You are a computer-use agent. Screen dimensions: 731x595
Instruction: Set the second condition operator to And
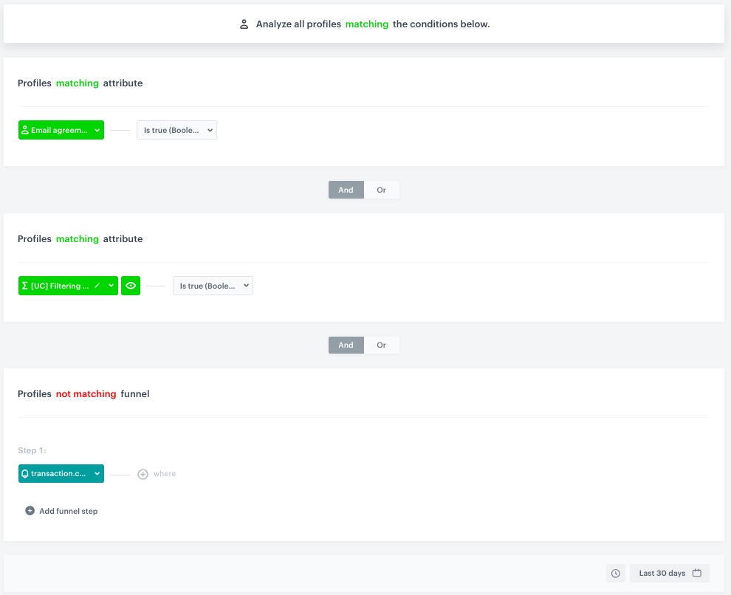pyautogui.click(x=346, y=345)
